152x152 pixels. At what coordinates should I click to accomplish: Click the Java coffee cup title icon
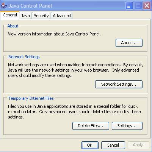tap(4, 6)
